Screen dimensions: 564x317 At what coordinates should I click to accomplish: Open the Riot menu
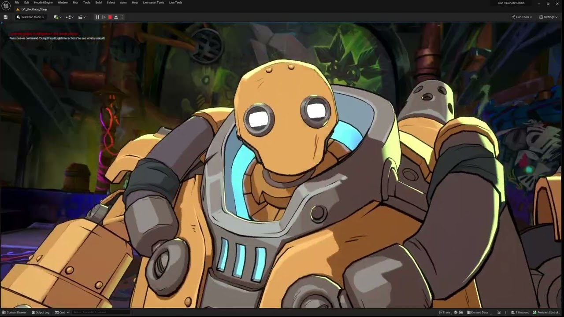tap(75, 3)
